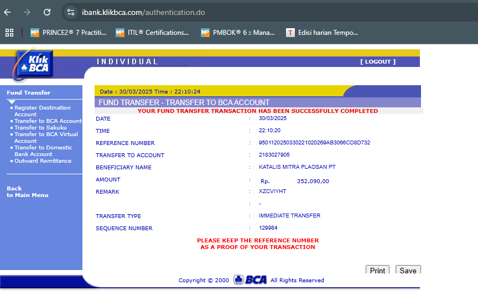Select Register Destination Account
The width and height of the screenshot is (478, 306).
(x=43, y=111)
